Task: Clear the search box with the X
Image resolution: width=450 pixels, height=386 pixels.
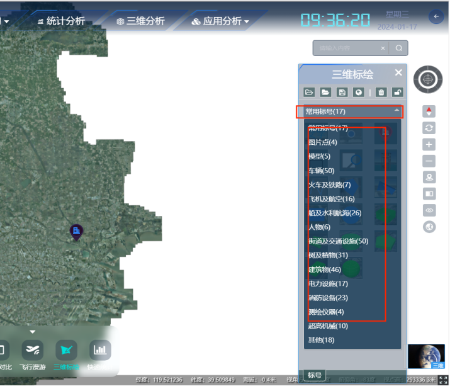Action: pyautogui.click(x=383, y=48)
